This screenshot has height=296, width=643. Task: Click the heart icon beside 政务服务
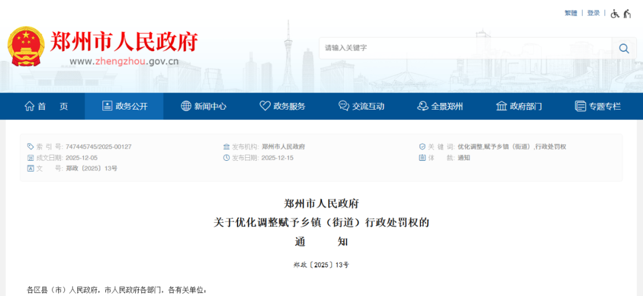265,106
